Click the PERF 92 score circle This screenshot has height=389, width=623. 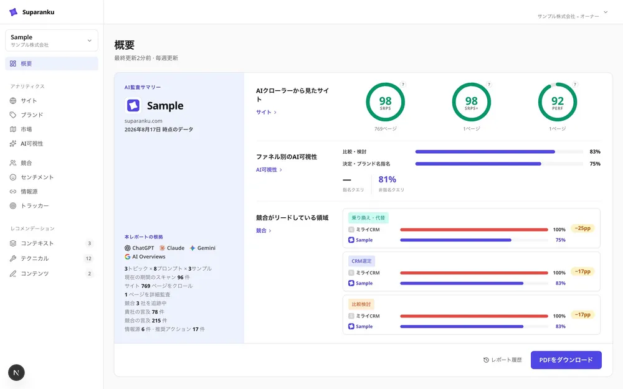558,103
